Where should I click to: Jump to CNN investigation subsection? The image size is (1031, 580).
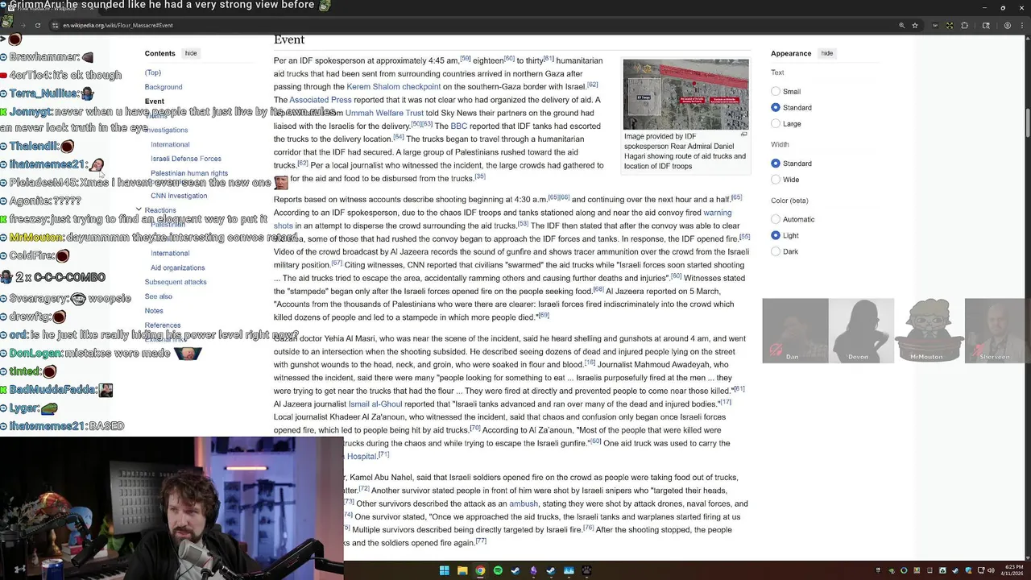click(179, 196)
